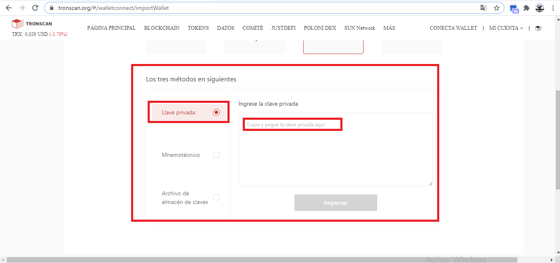Click 'Los tres métodos en siguientes' heading
This screenshot has height=263, width=560.
click(191, 79)
